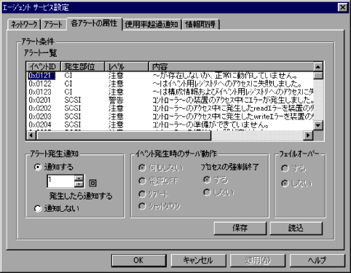Click the notification count input field
351x273 pixels.
[60, 181]
